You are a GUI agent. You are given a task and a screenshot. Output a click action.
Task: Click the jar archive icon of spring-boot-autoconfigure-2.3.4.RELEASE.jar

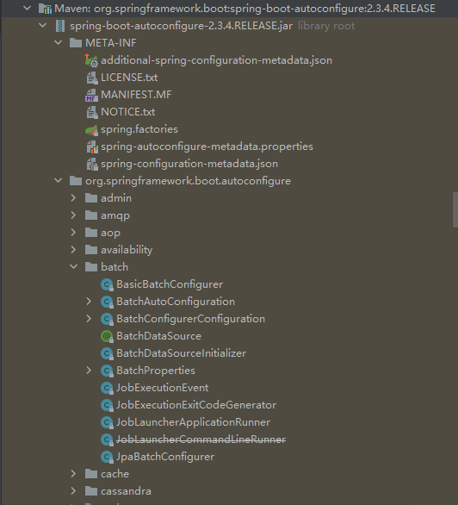[60, 26]
